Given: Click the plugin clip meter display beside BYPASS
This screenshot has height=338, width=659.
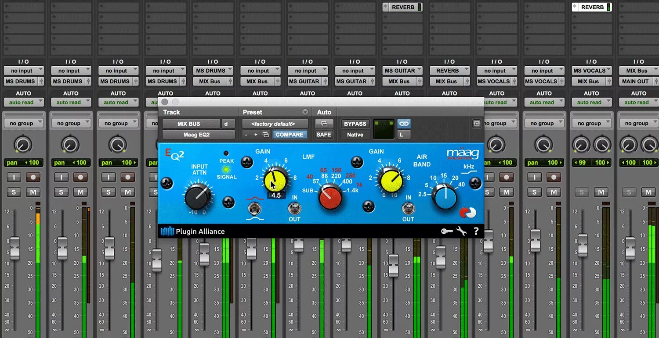Looking at the screenshot, I should pos(384,129).
